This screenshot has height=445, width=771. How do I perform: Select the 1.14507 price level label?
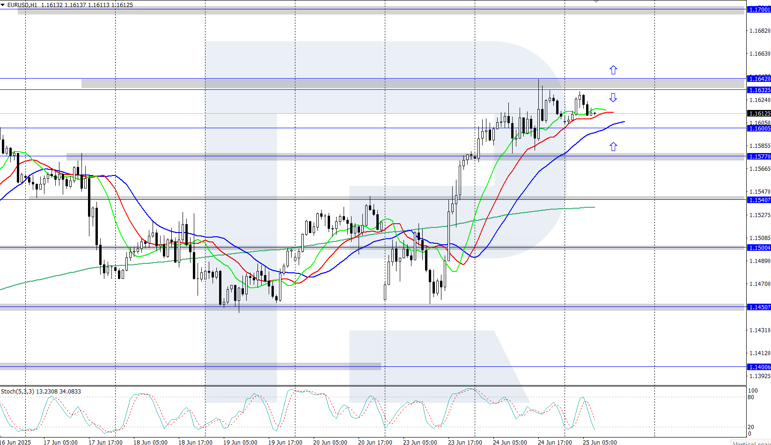(759, 307)
